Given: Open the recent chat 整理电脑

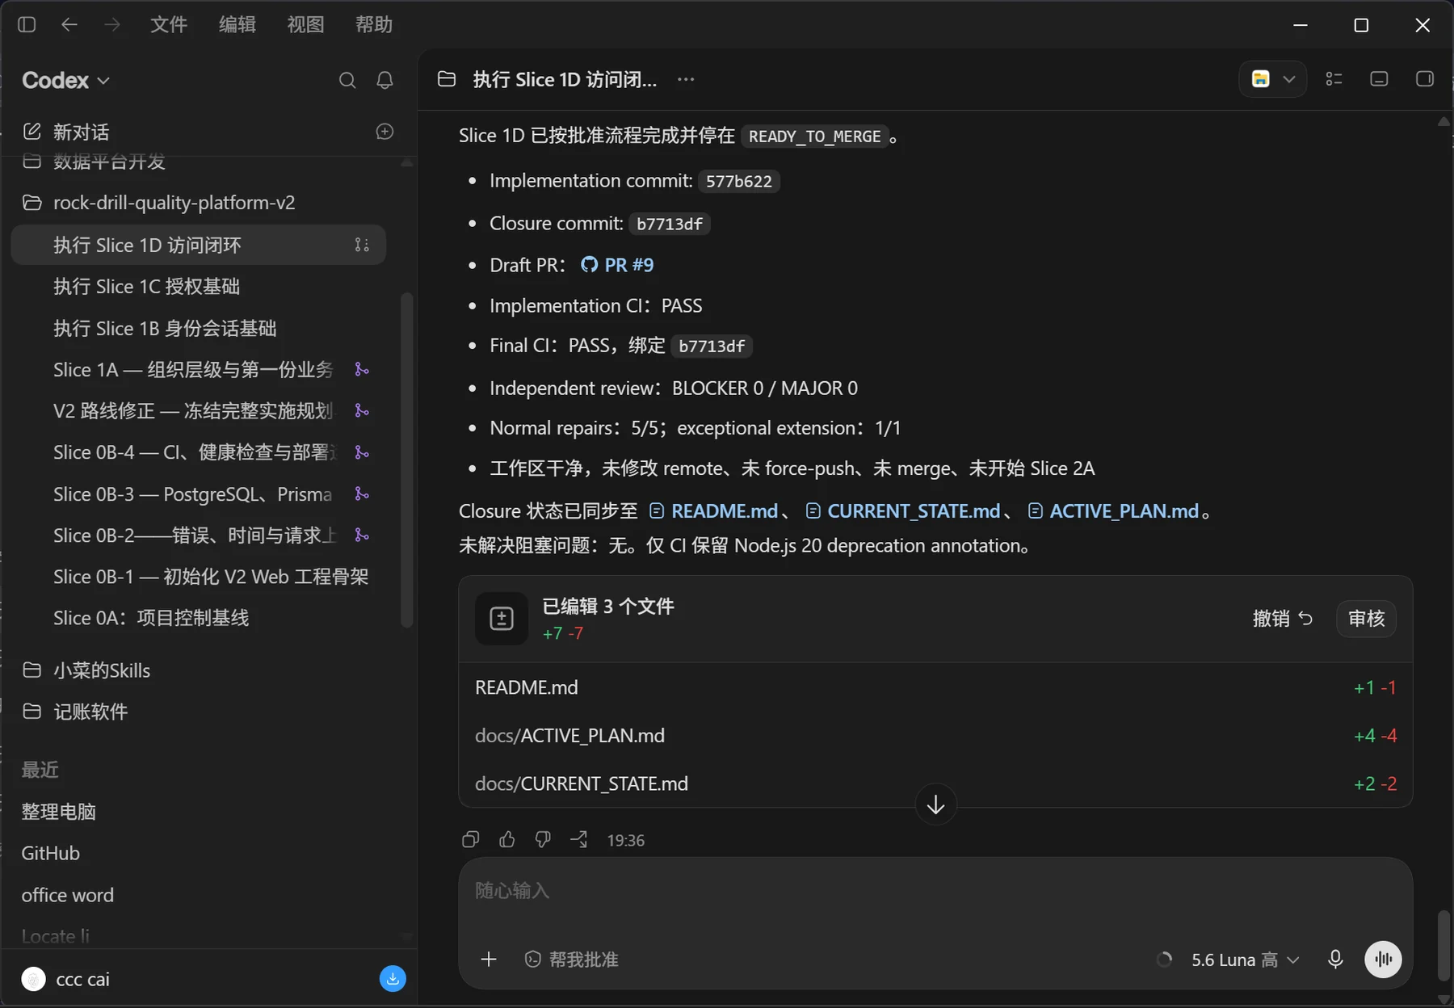Looking at the screenshot, I should [x=59, y=812].
